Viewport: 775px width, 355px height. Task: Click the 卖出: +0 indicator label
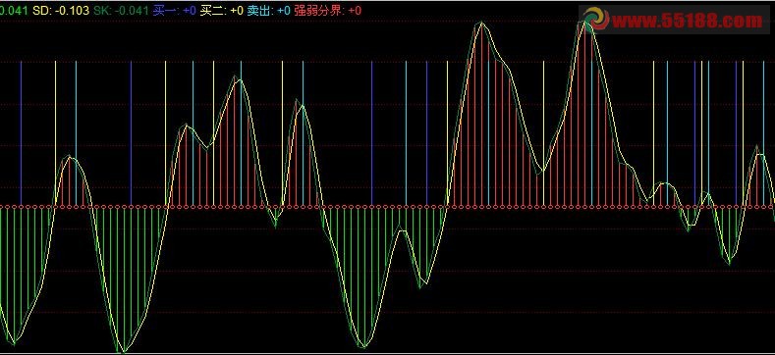coord(269,11)
